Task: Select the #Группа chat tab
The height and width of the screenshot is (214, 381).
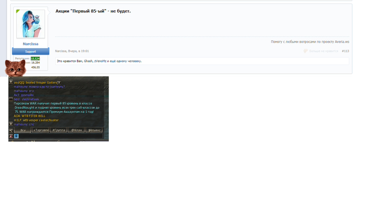Action: coord(58,130)
